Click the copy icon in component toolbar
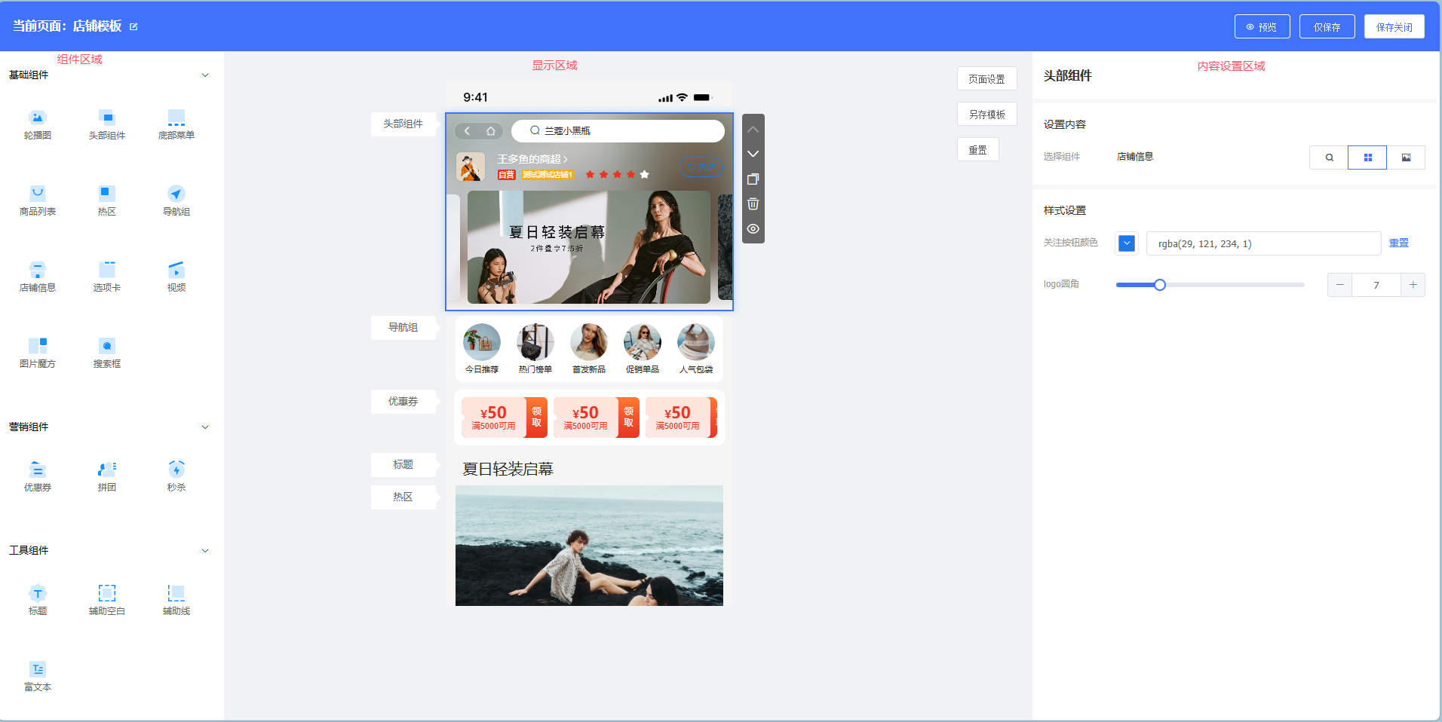 tap(753, 179)
